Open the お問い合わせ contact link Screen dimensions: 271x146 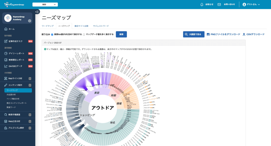point(229,5)
